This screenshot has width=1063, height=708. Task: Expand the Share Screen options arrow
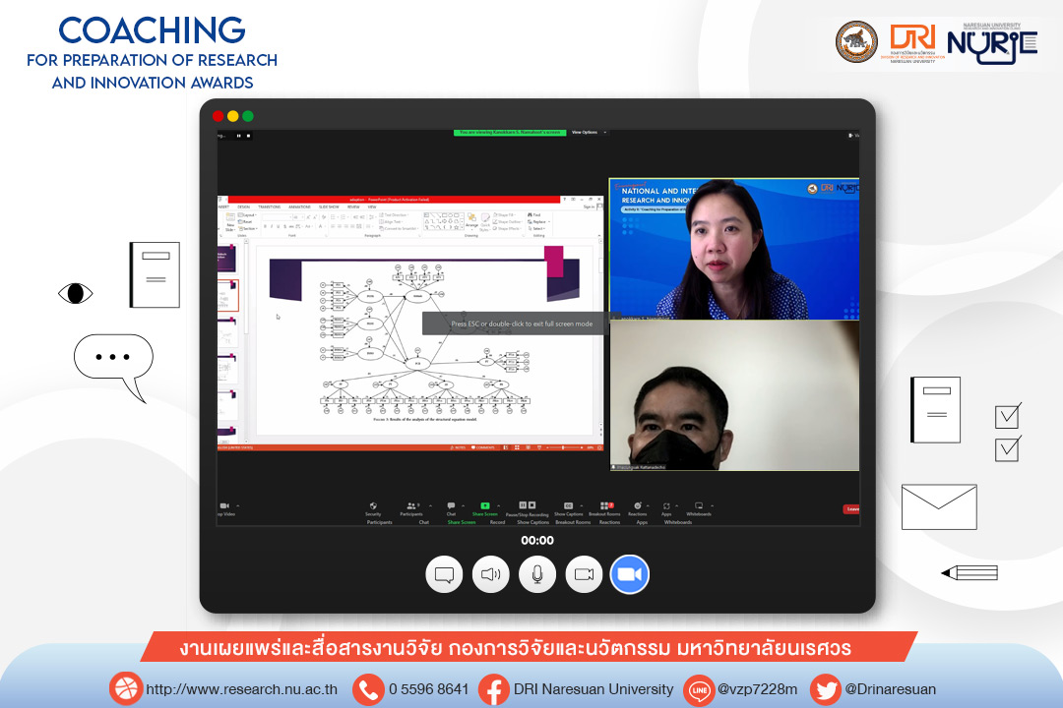(x=499, y=505)
